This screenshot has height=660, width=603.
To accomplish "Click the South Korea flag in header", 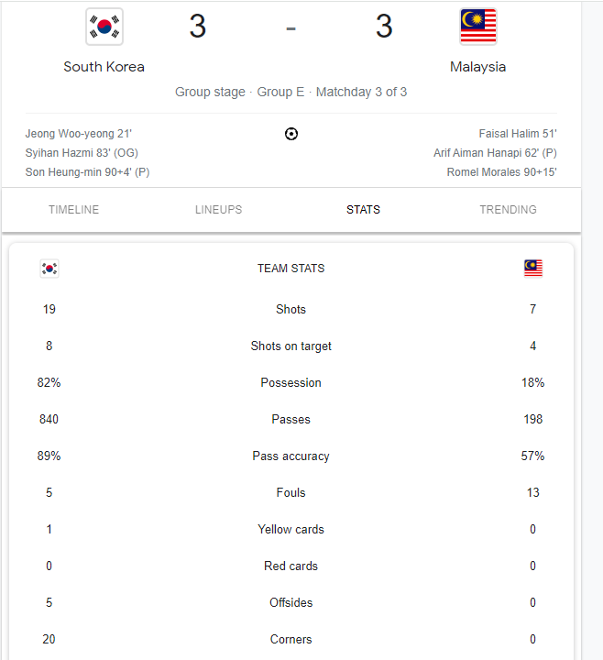I will (104, 27).
